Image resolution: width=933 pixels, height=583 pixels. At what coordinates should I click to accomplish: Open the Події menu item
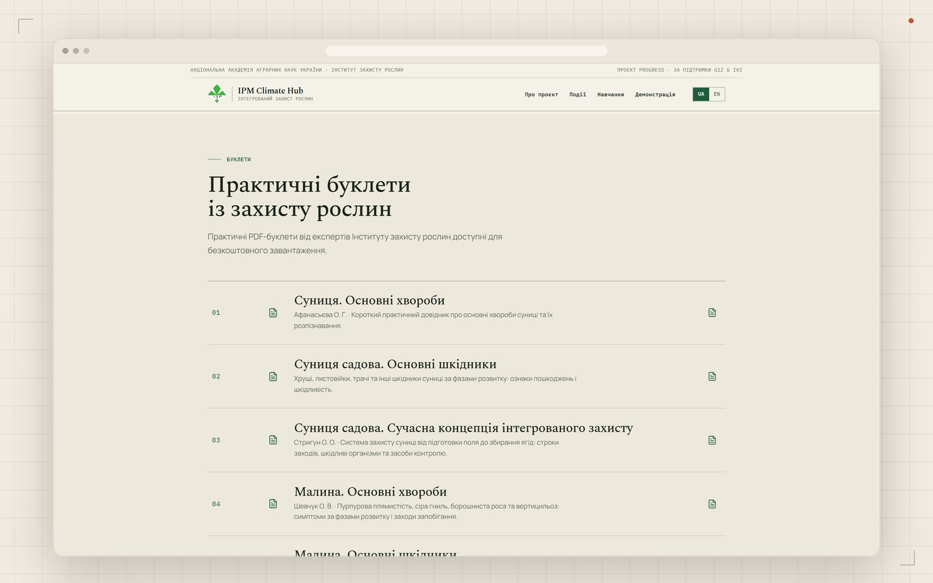578,94
